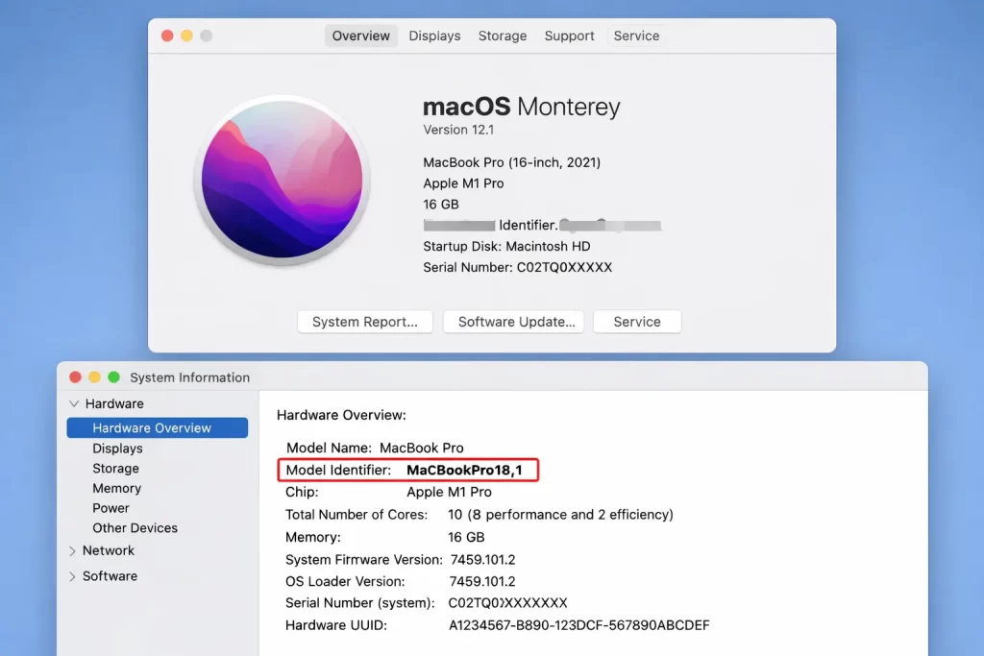Screen dimensions: 984x656
Task: Click Serial Number: C02TQ0XXXXX in About window
Action: [517, 267]
